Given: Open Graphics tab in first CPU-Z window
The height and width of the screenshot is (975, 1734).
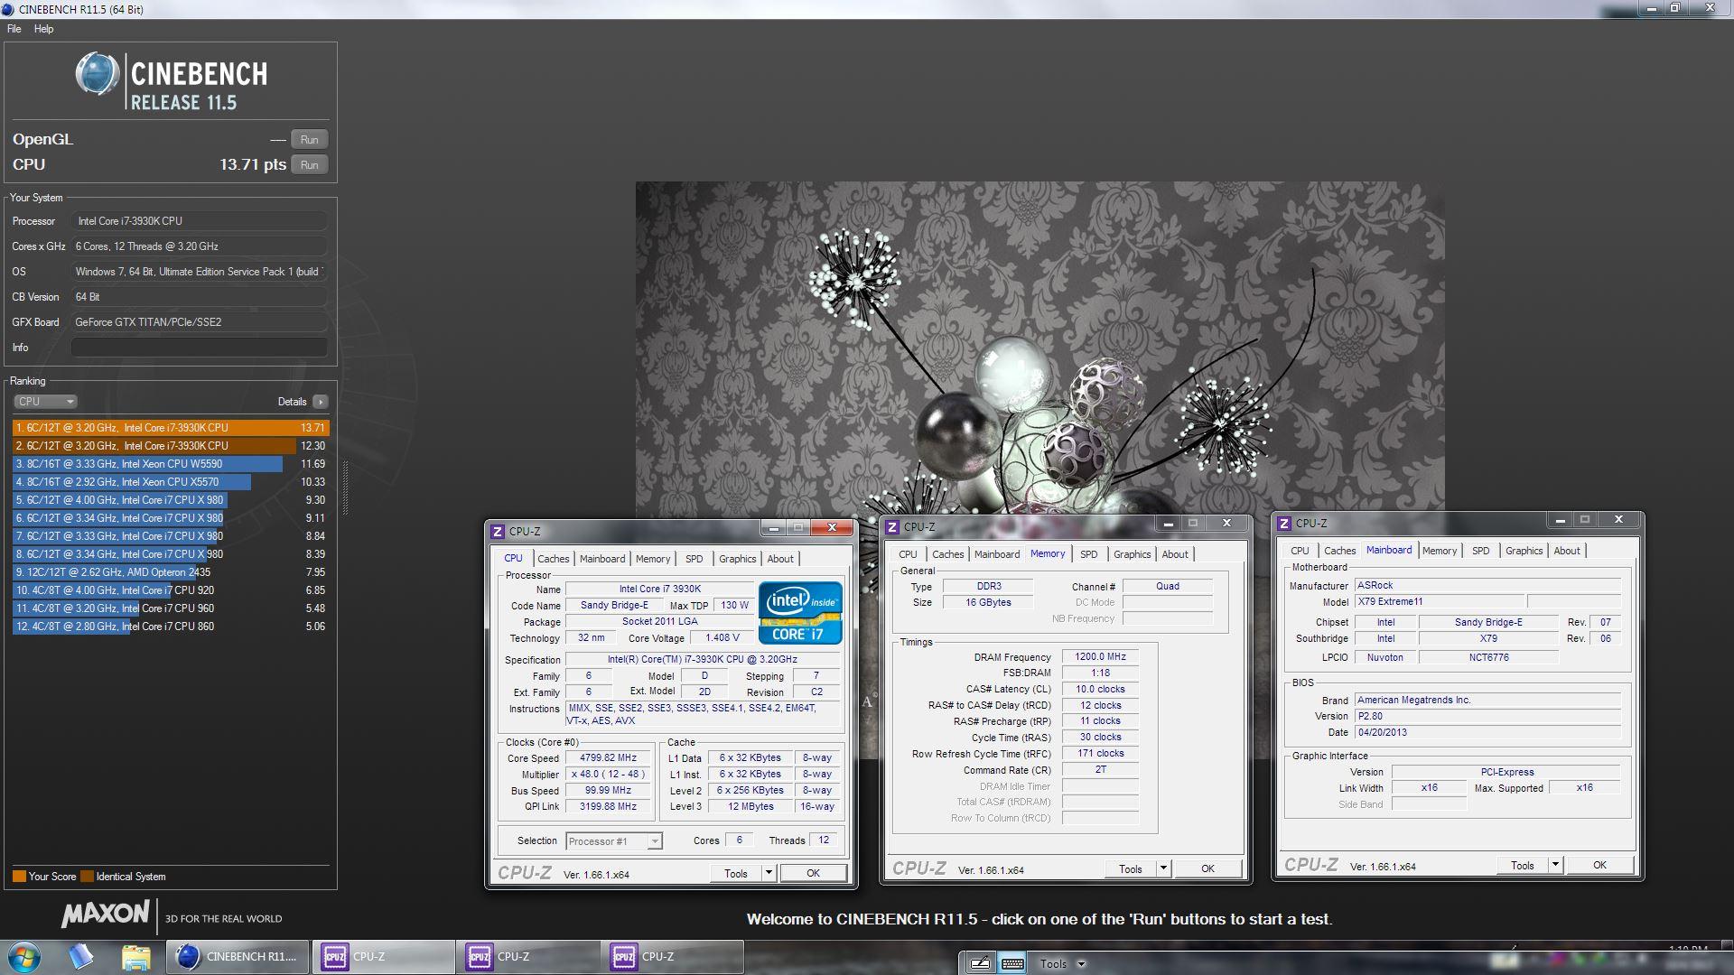Looking at the screenshot, I should click(738, 559).
